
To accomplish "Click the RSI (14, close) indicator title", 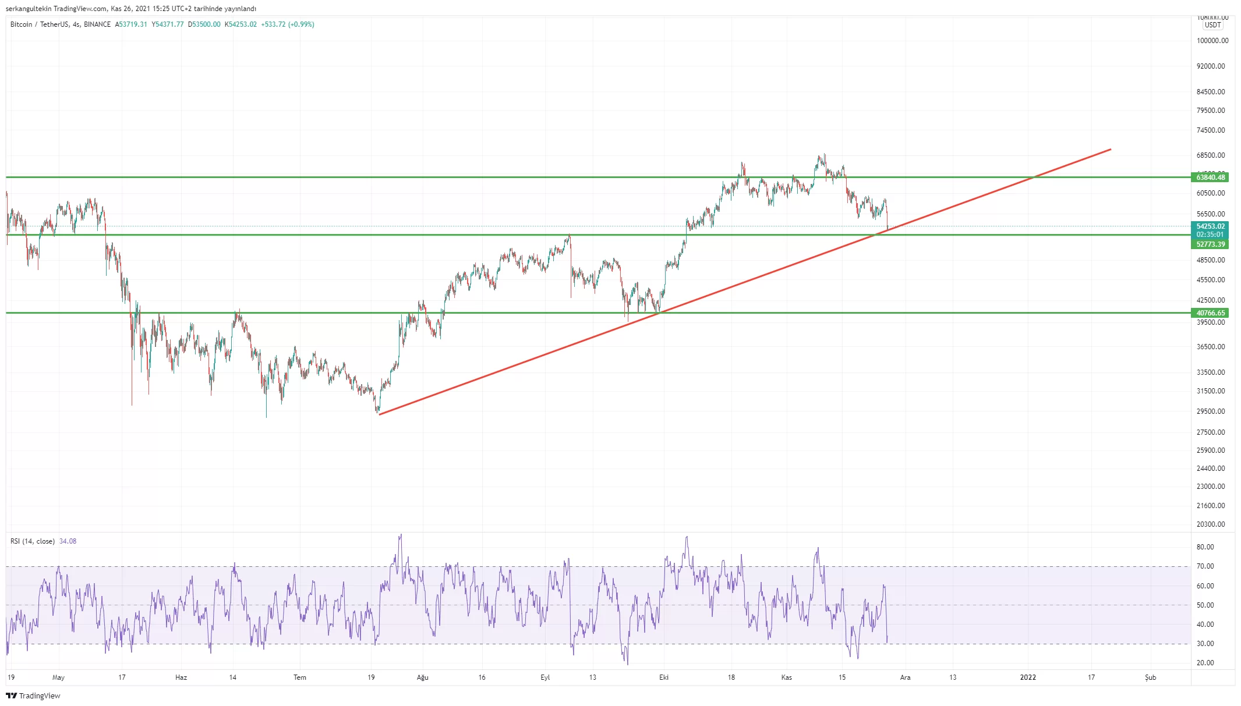I will pos(33,541).
